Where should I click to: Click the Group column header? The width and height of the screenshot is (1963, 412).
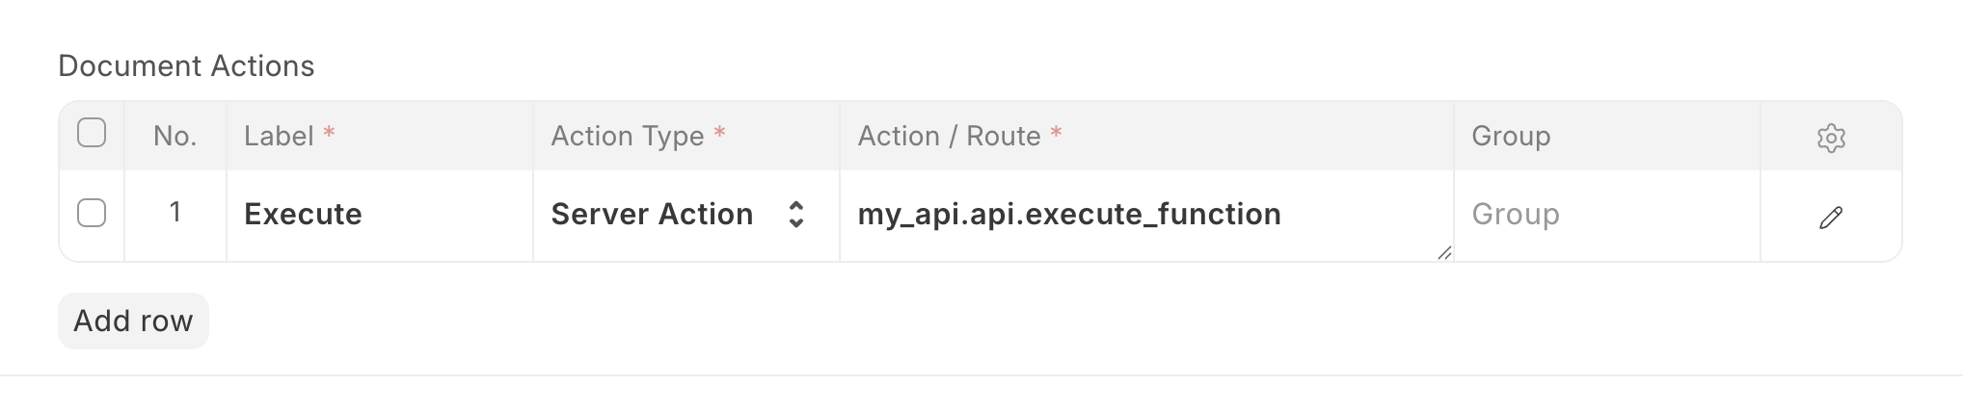1511,137
